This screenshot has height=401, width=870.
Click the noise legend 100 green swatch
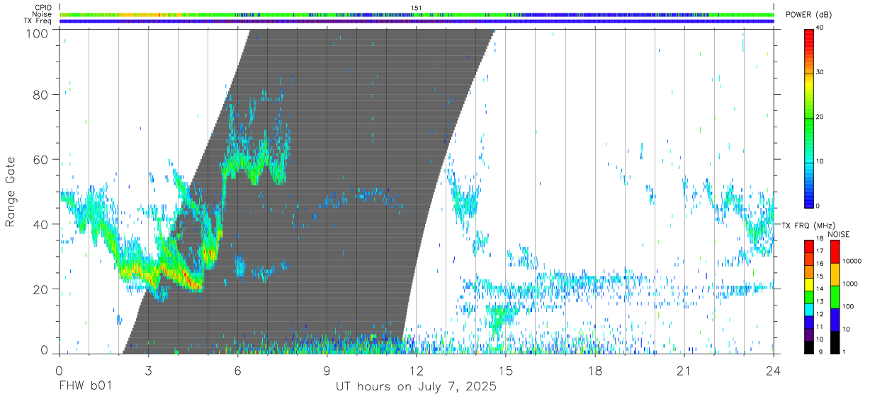point(835,297)
